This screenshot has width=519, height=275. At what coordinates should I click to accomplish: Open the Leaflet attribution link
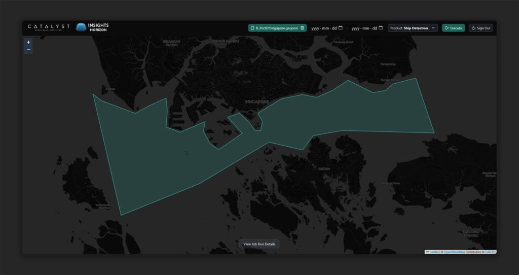[434, 252]
